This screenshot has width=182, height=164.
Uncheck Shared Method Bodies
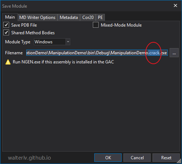[x=6, y=32]
